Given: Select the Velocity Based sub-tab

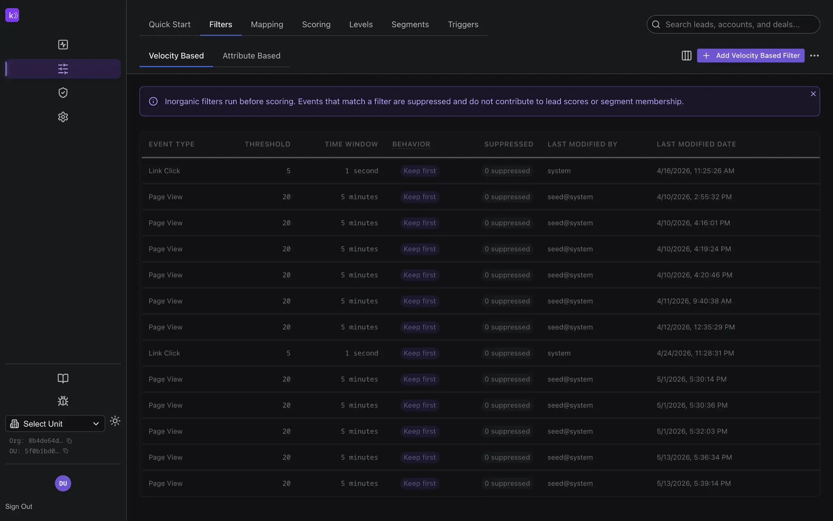Looking at the screenshot, I should coord(176,56).
